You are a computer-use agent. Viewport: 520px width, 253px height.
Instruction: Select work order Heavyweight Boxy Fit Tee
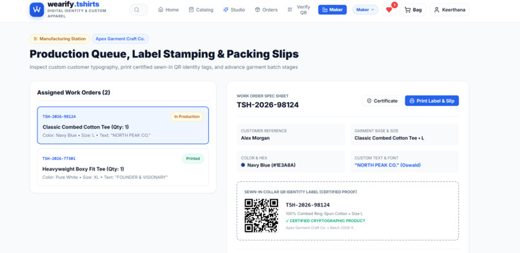click(x=123, y=167)
